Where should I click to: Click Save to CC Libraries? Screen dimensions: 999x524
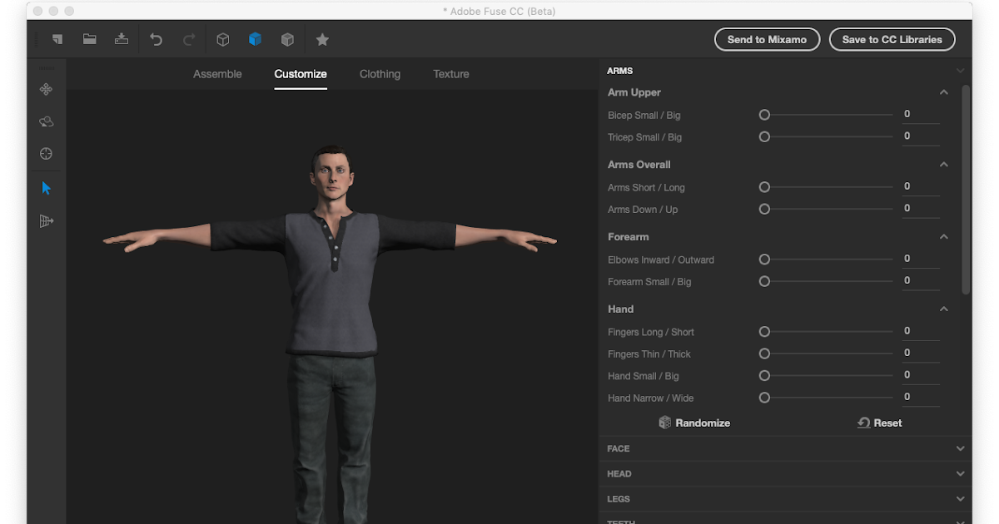coord(892,39)
